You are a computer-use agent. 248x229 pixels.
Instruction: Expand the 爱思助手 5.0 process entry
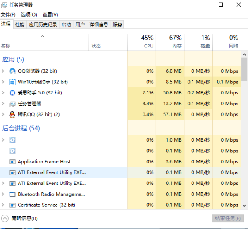[x=3, y=92]
